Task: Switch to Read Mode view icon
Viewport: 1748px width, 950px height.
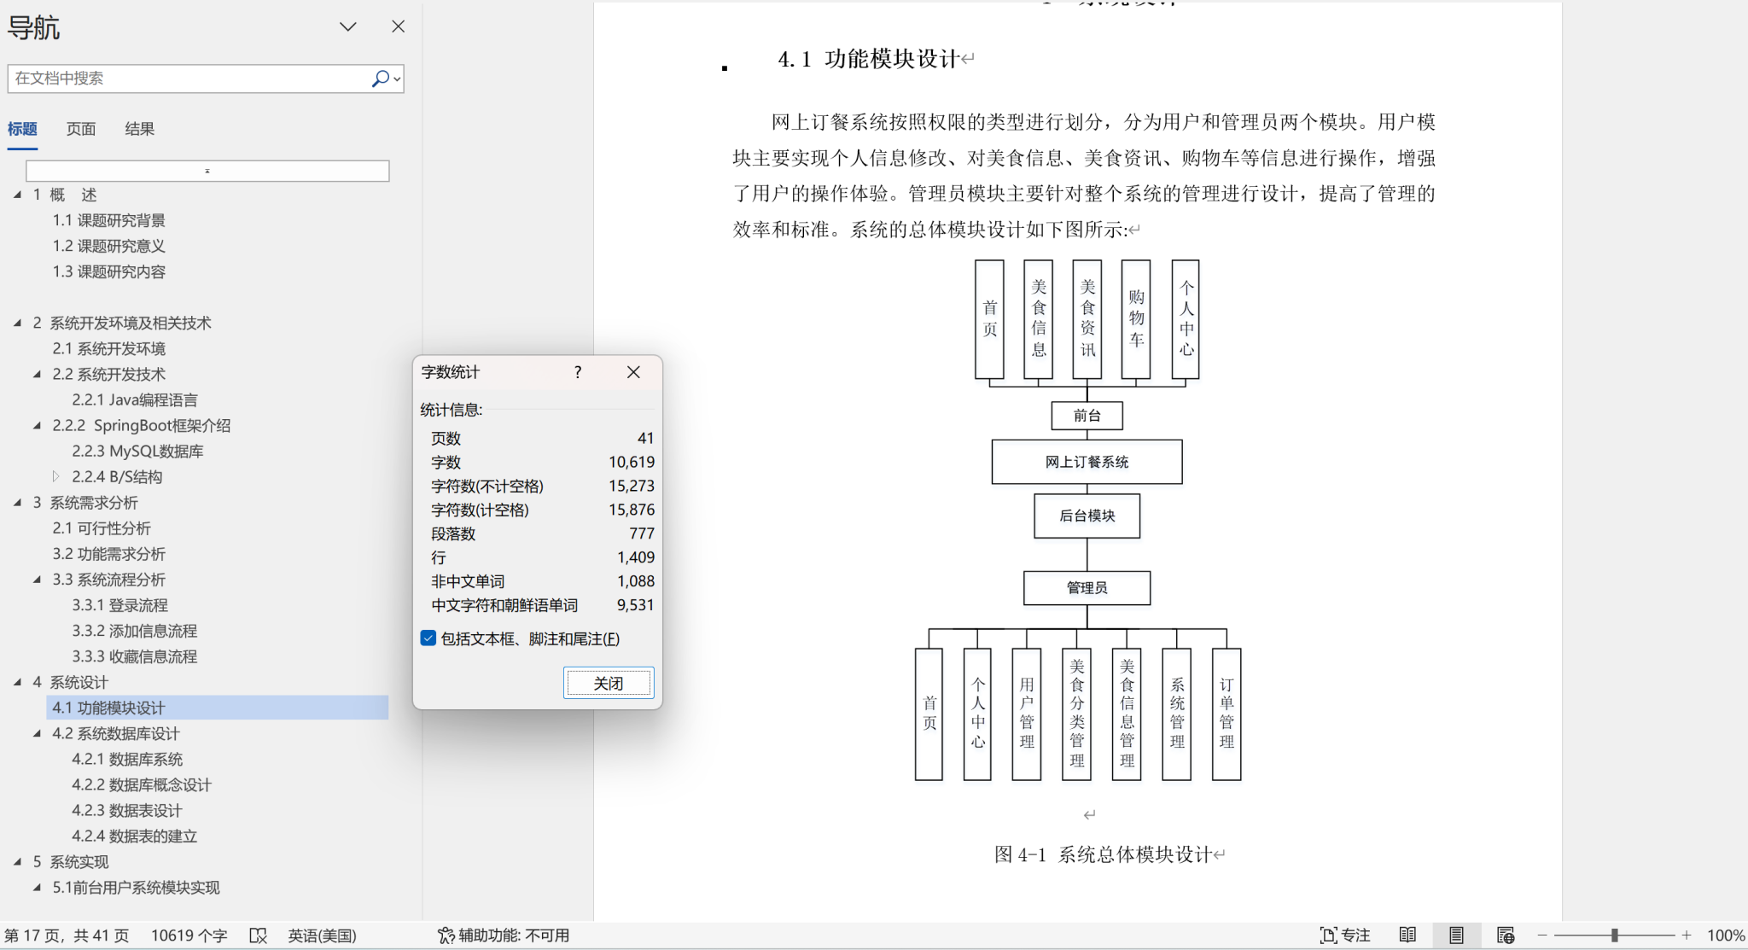Action: pyautogui.click(x=1407, y=935)
